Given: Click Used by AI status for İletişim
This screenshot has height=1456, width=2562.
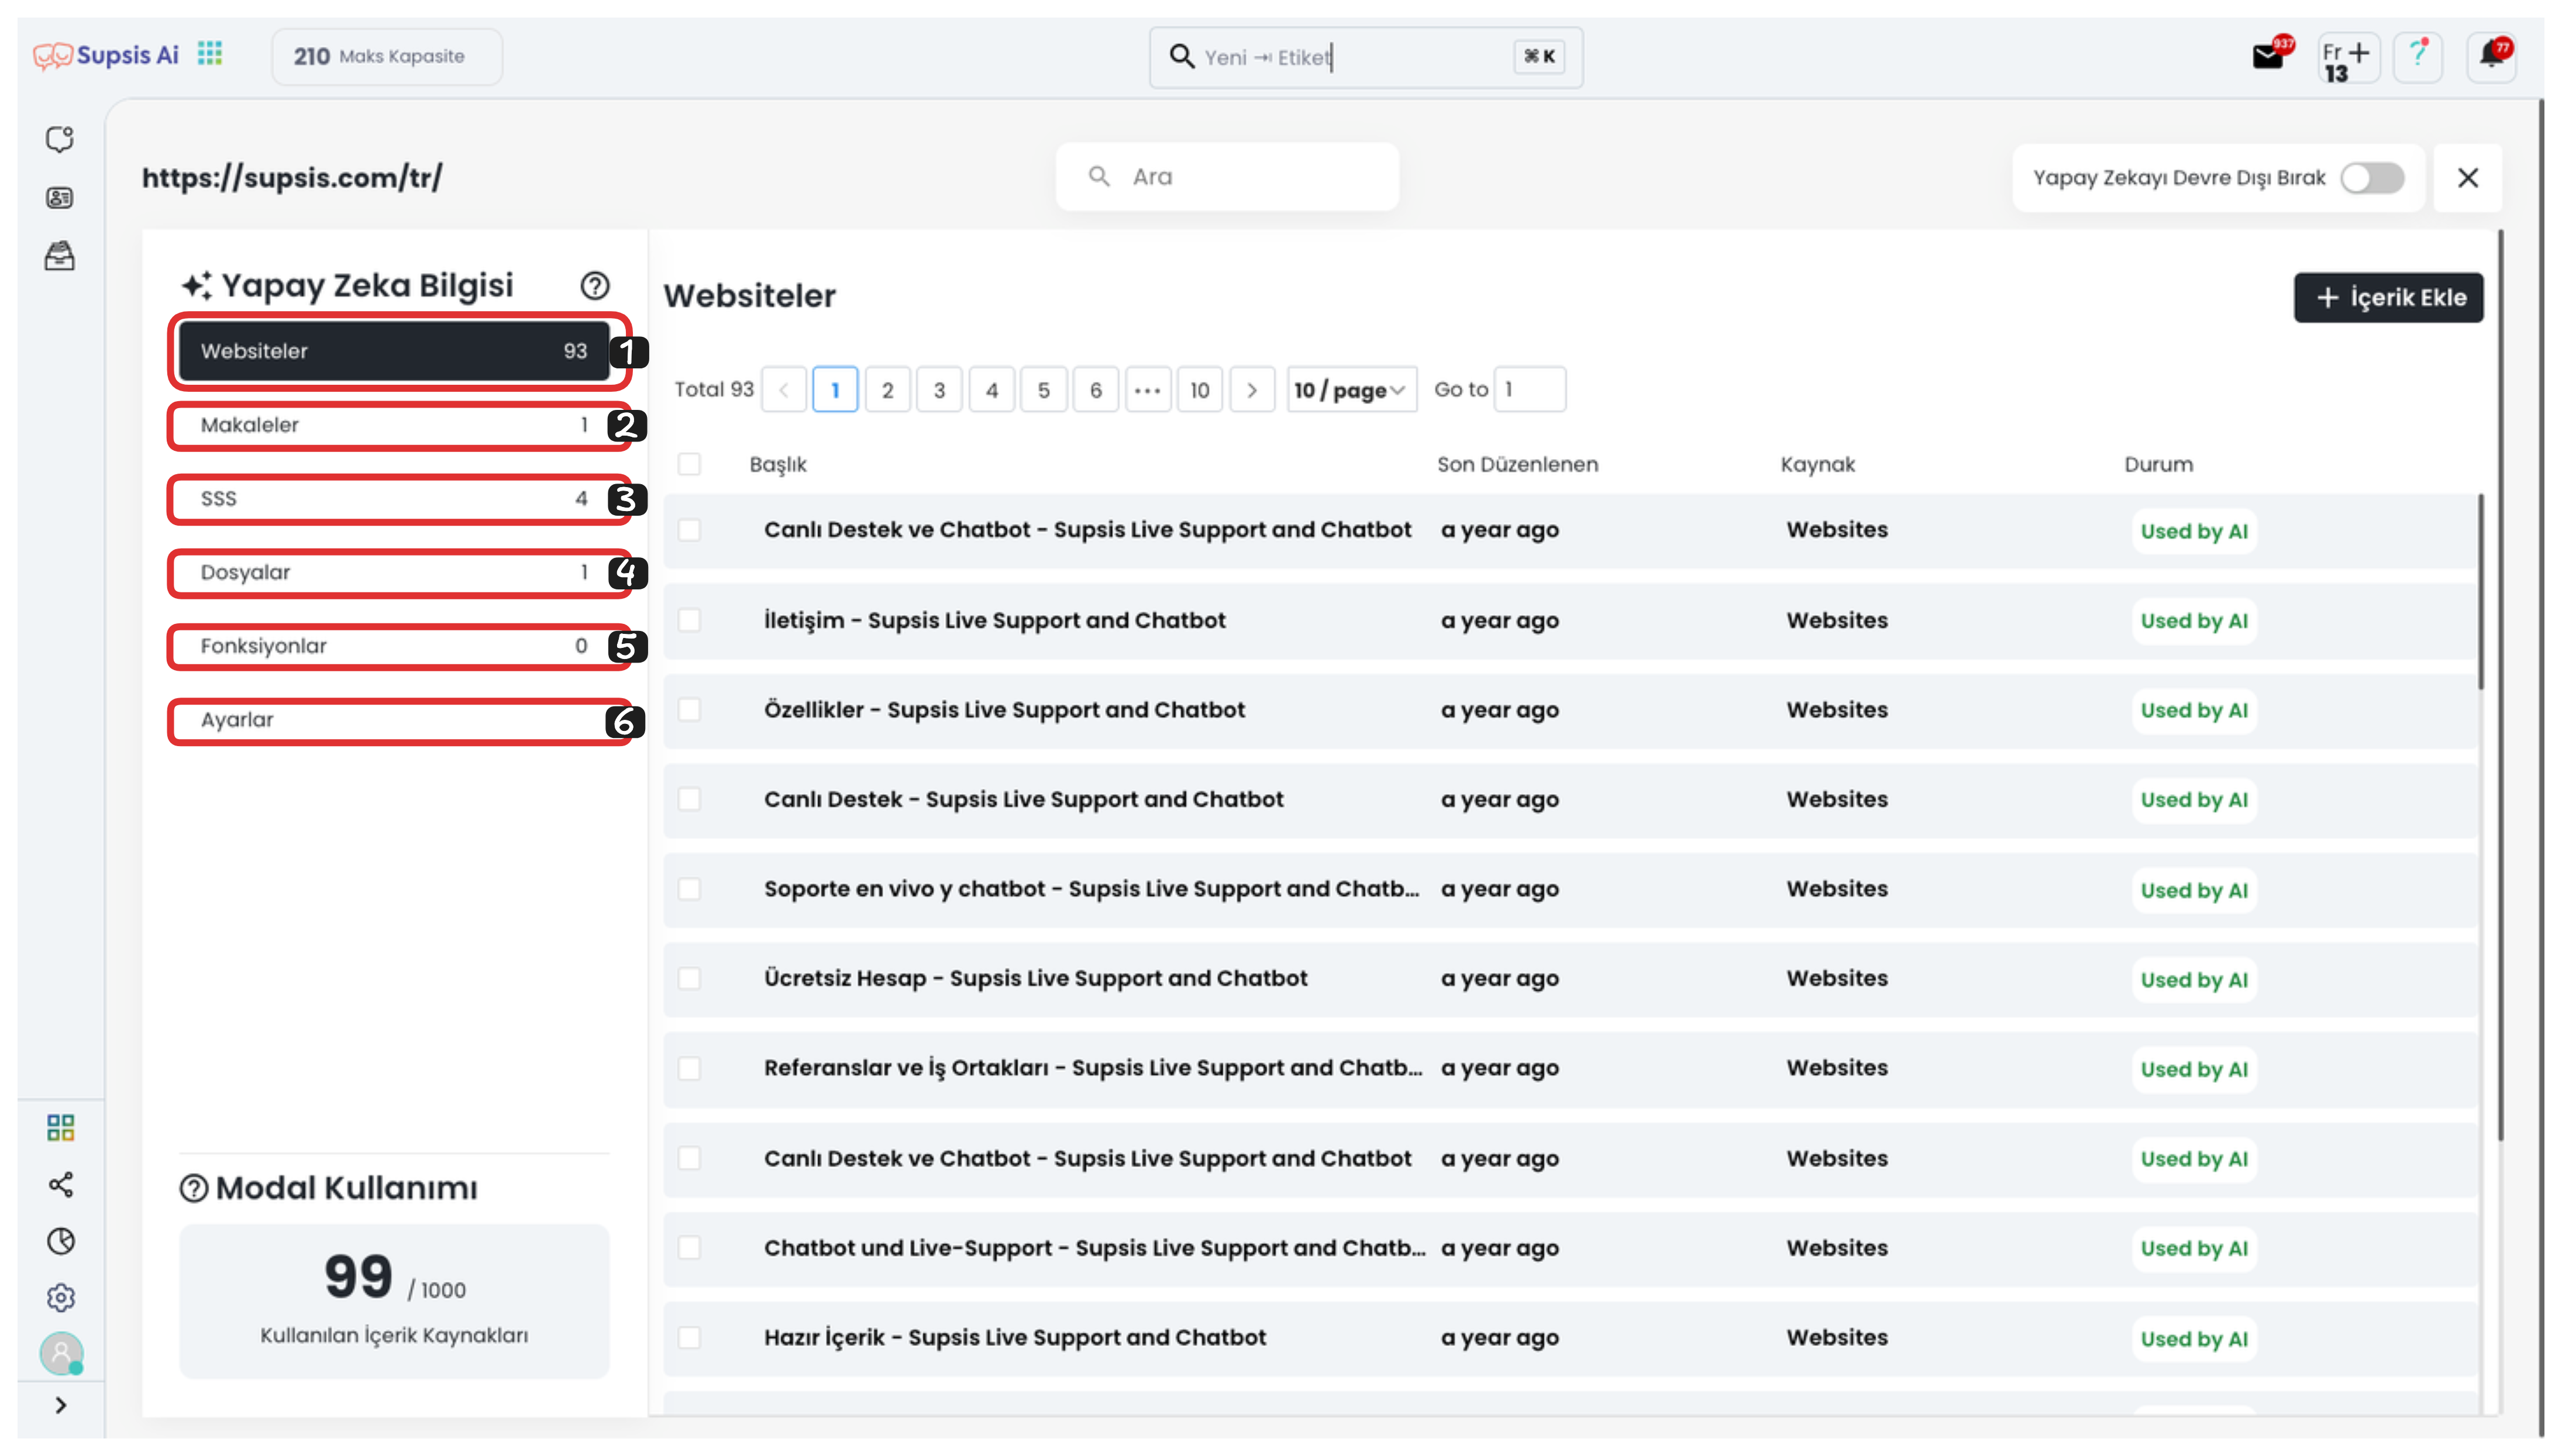Looking at the screenshot, I should 2194,621.
